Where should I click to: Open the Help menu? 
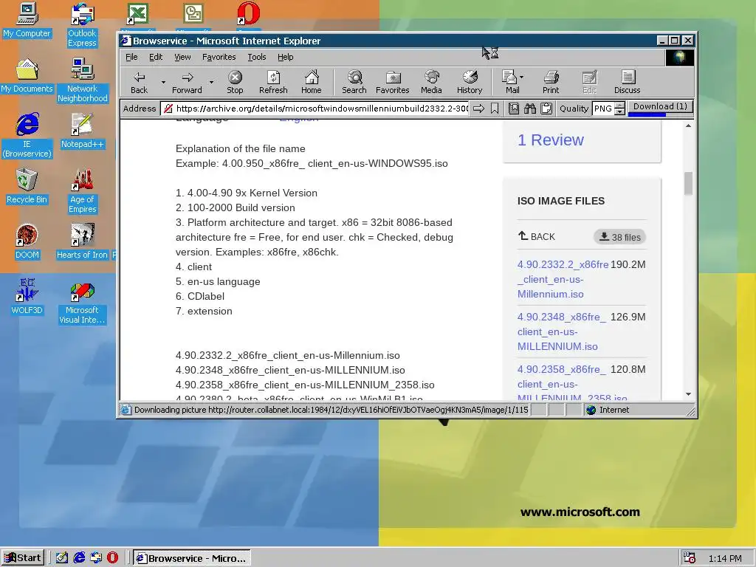pos(286,57)
